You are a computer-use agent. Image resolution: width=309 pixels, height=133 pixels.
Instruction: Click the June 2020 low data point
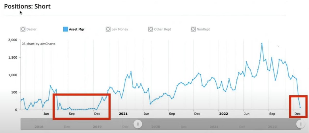[x=150, y=104]
